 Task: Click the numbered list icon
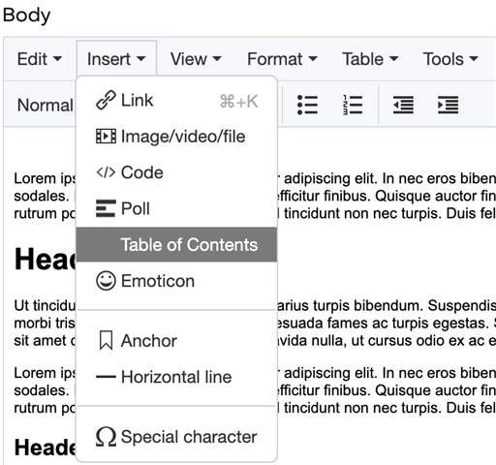coord(353,105)
